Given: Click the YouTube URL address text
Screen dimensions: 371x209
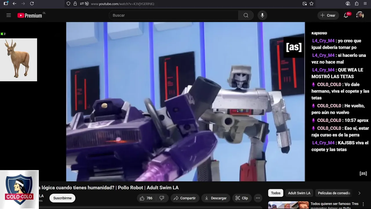Looking at the screenshot, I should 123,4.
